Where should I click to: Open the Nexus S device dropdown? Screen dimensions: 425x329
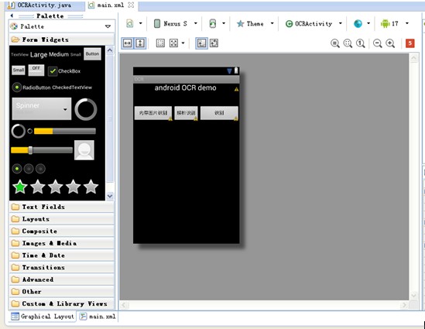[x=175, y=23]
